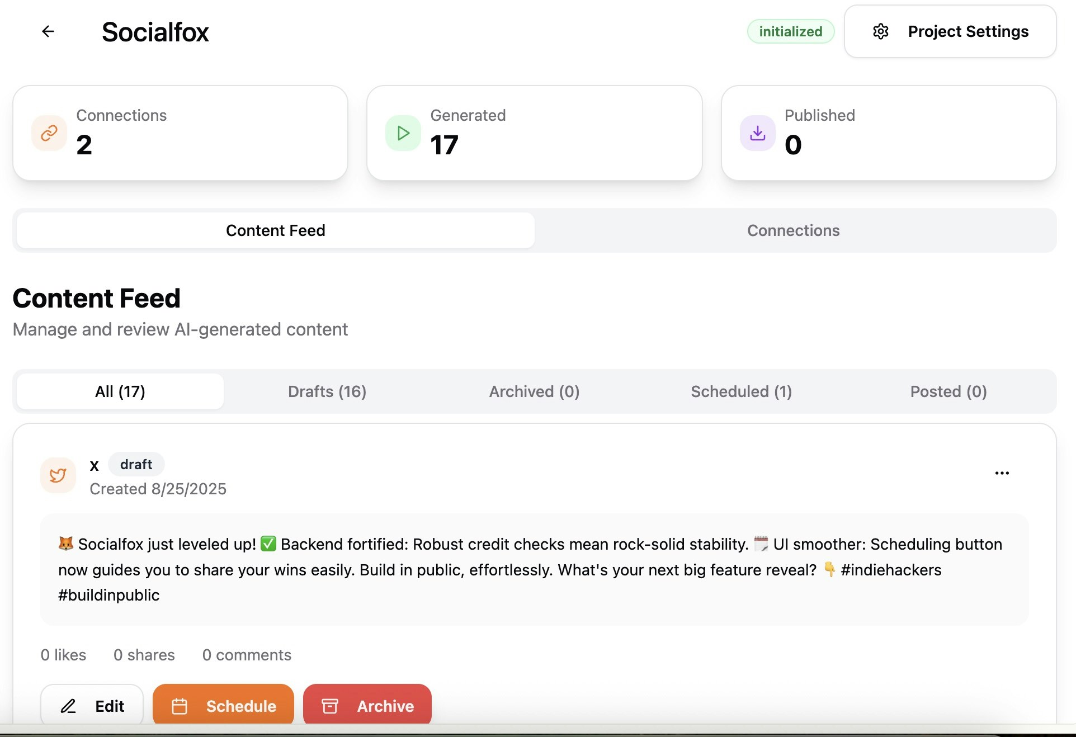Click the Published count 0

pyautogui.click(x=793, y=145)
